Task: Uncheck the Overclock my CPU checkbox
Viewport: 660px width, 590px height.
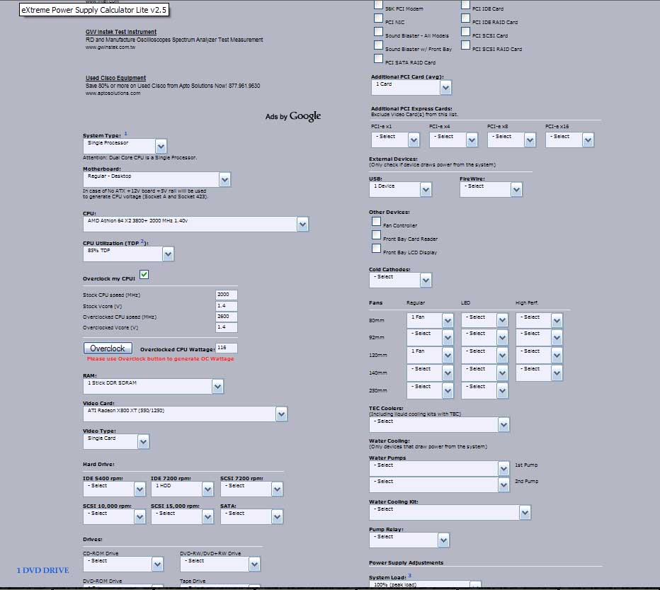Action: pyautogui.click(x=144, y=275)
